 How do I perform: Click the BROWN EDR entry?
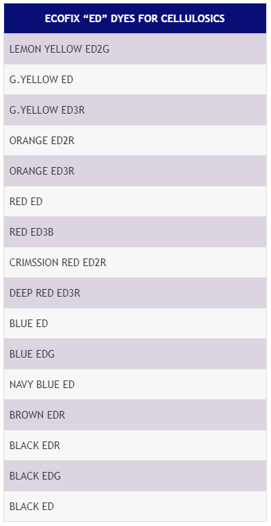click(x=135, y=415)
